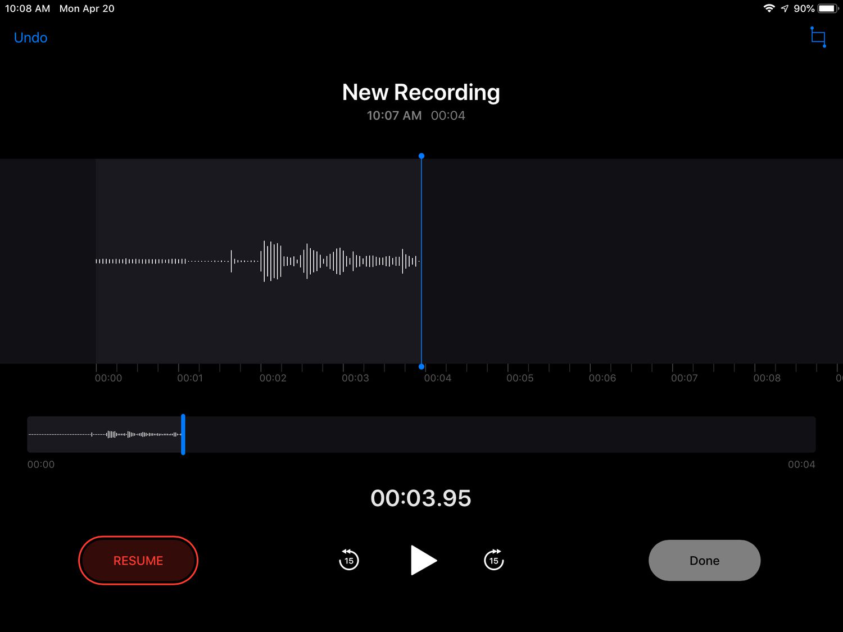Click the 00:01 mark on timeline ruler
Image resolution: width=843 pixels, height=632 pixels.
190,378
